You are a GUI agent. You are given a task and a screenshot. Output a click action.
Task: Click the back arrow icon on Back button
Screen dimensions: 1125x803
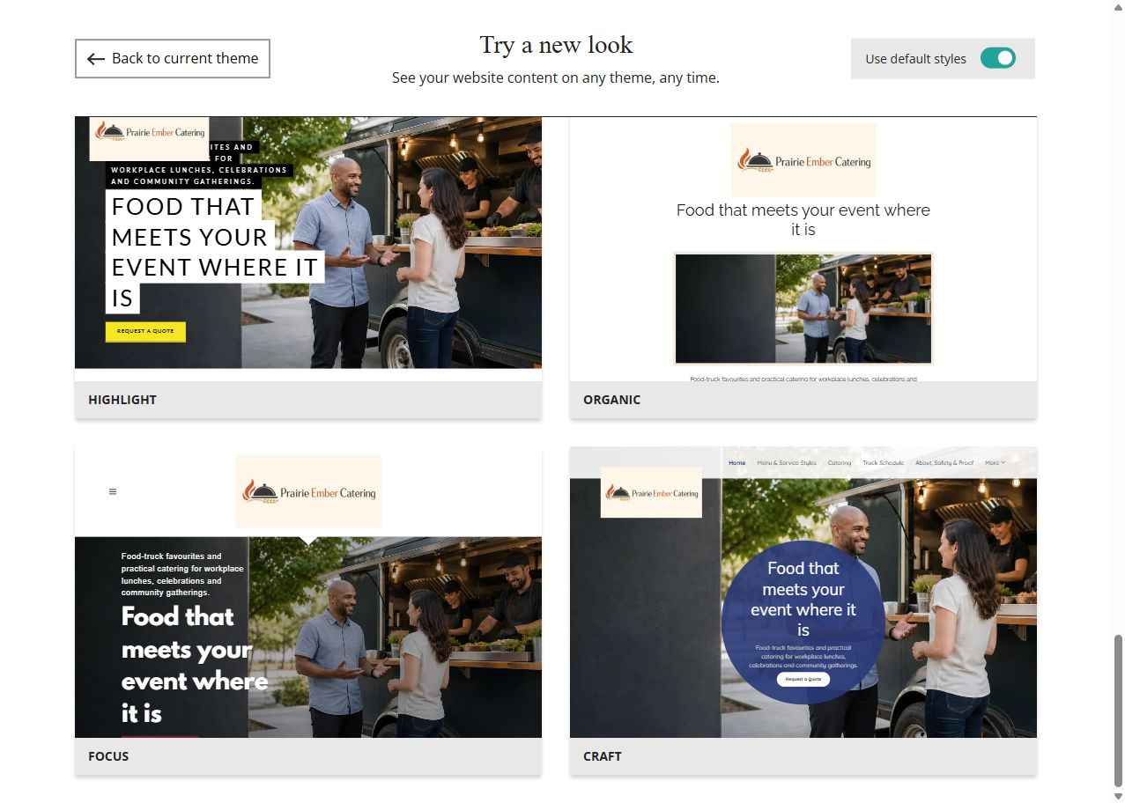tap(96, 59)
